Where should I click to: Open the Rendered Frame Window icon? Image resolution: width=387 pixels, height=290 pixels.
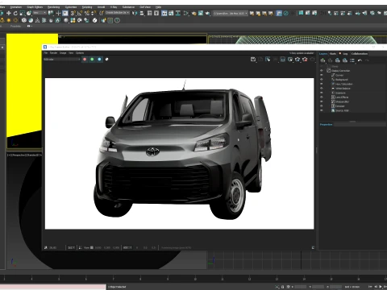[201, 13]
